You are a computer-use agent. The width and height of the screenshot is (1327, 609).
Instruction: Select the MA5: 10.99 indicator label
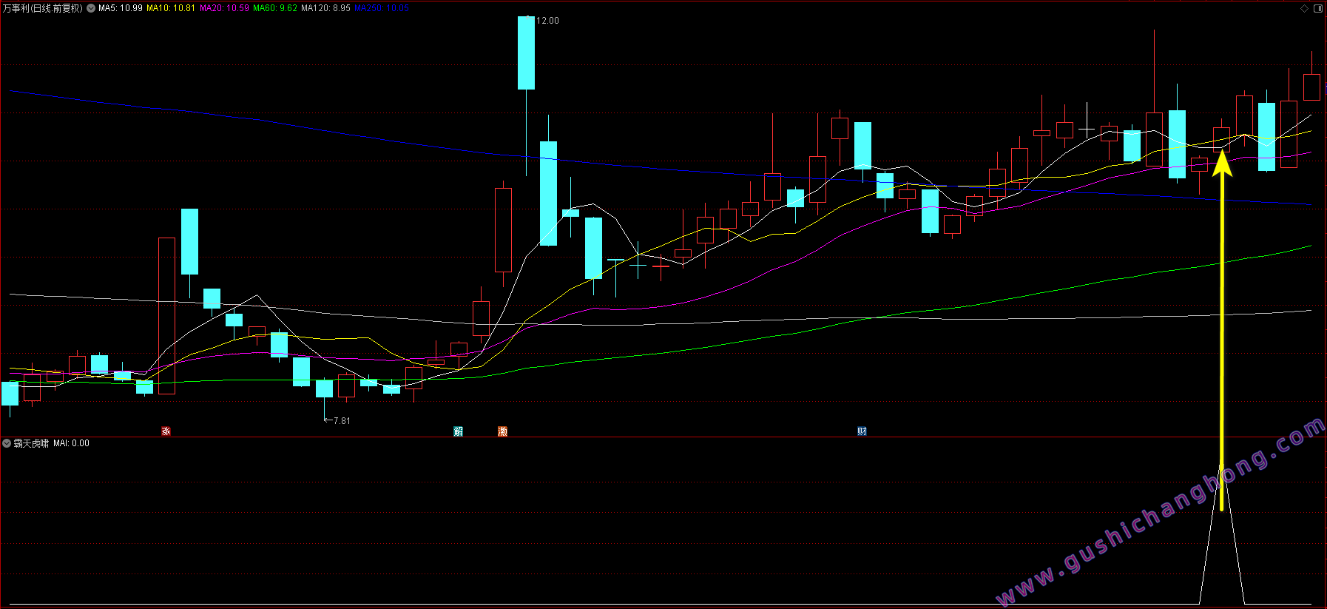click(121, 8)
